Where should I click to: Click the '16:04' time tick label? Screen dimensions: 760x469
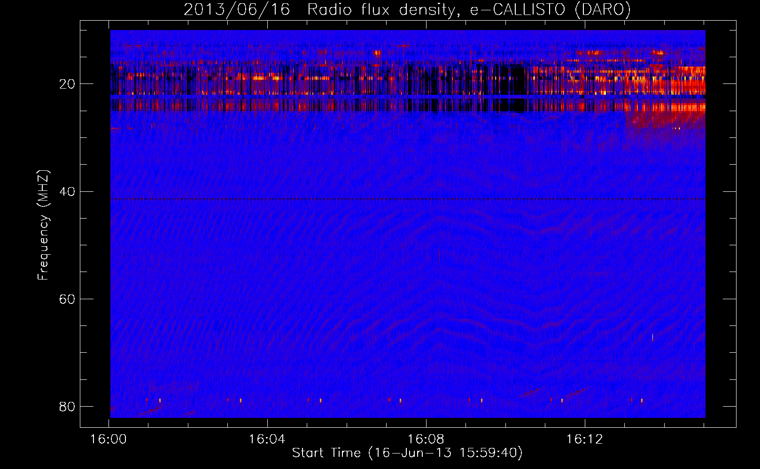[267, 439]
